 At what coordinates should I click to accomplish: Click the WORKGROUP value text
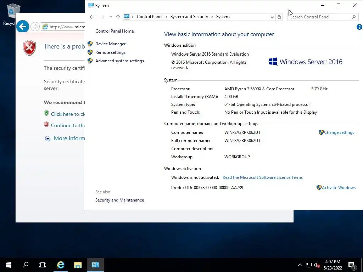[237, 157]
